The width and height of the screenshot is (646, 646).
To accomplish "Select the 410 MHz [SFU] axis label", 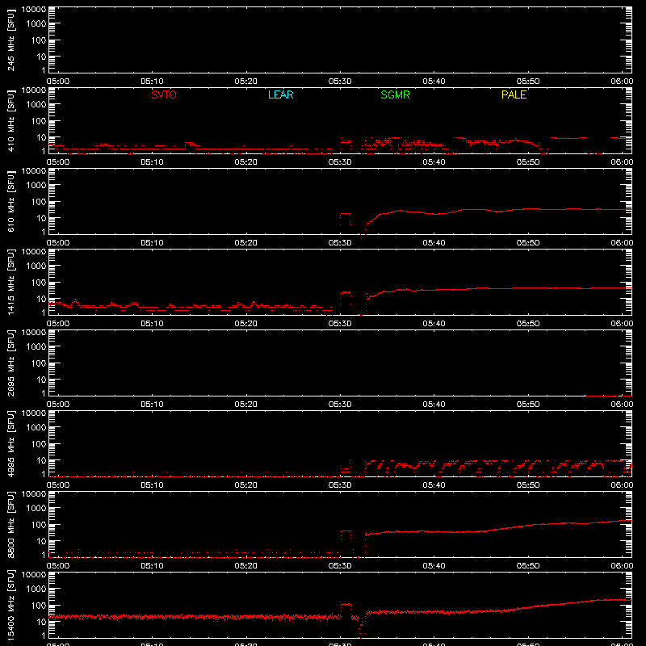I will (11, 120).
